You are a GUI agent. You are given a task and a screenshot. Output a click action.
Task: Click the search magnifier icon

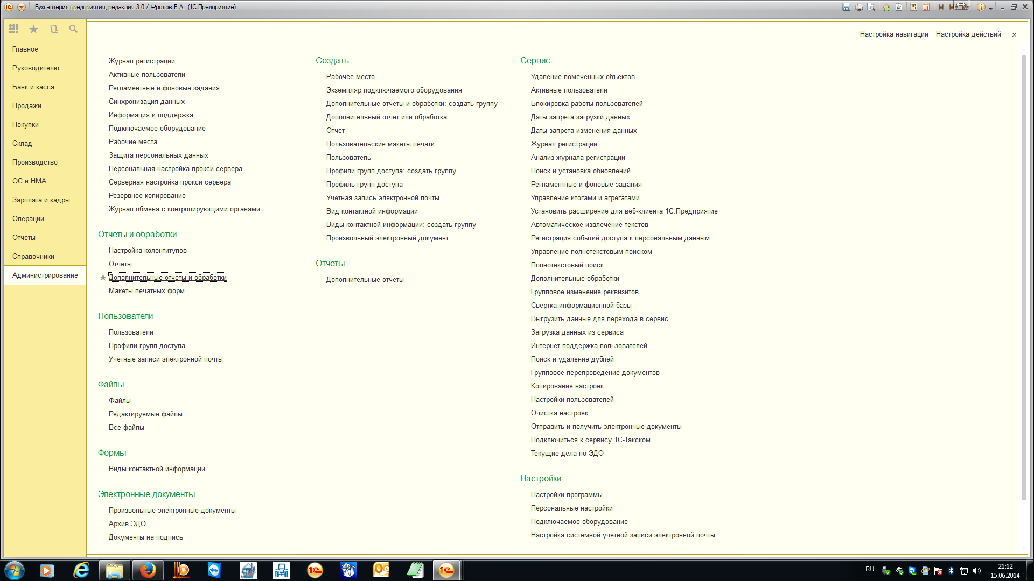coord(73,29)
